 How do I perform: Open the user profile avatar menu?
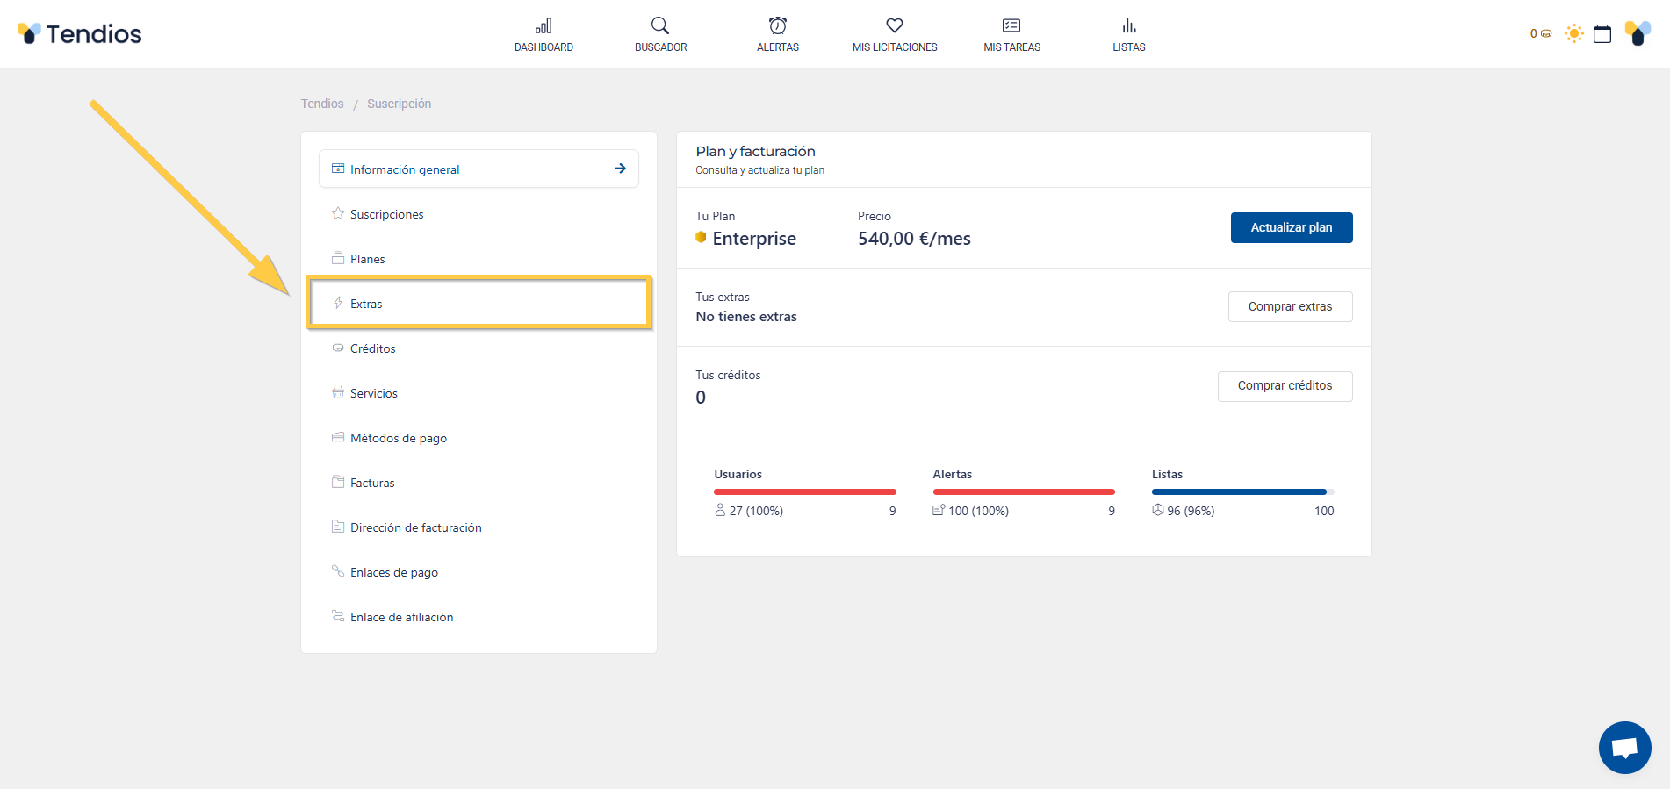pos(1638,34)
